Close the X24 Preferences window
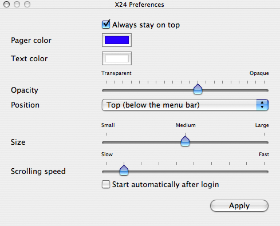280x226 pixels. tap(7, 4)
